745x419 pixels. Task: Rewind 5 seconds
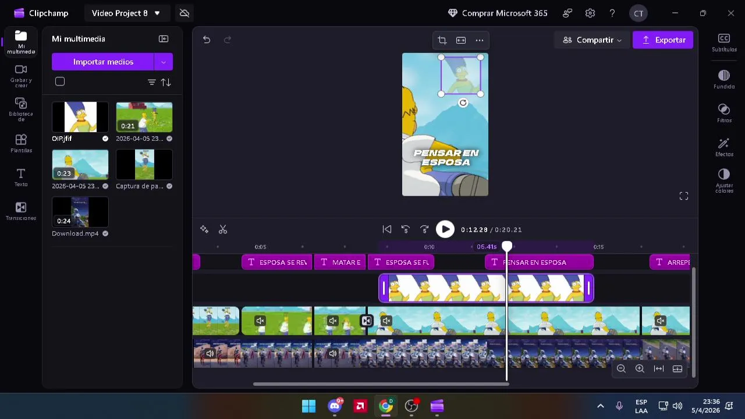406,229
